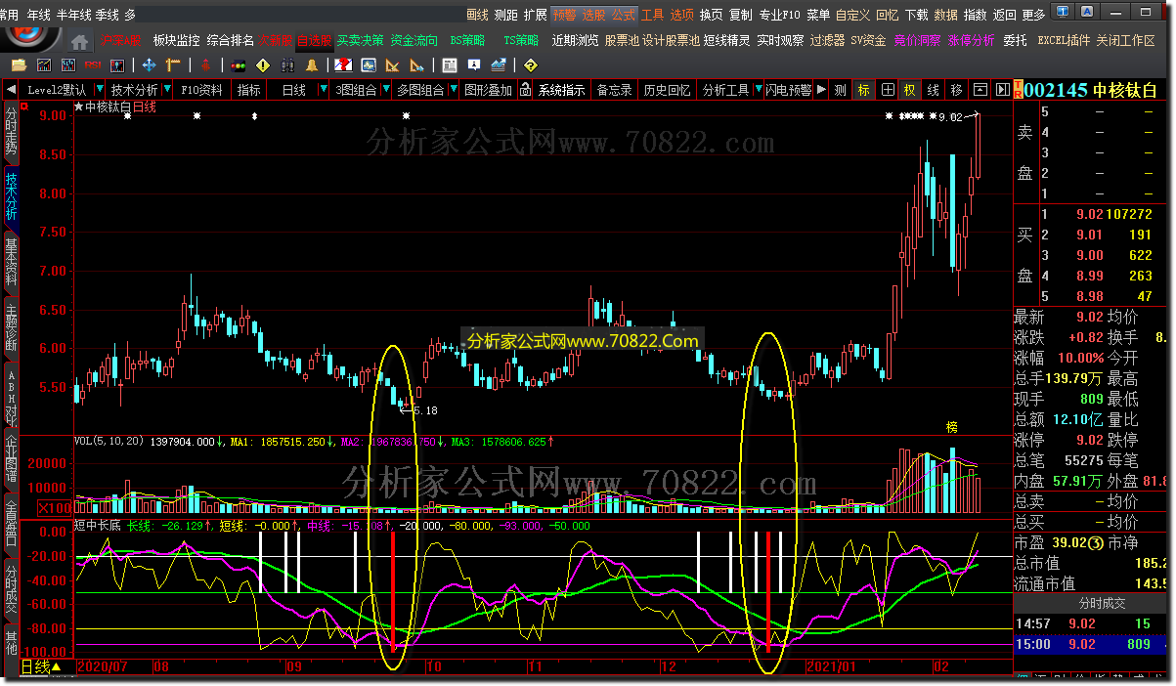
Task: Open Level2默认 dropdown arrow
Action: tap(100, 90)
